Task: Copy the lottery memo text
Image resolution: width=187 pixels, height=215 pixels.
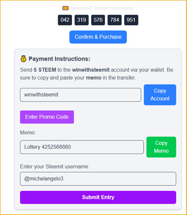Action: tap(161, 147)
